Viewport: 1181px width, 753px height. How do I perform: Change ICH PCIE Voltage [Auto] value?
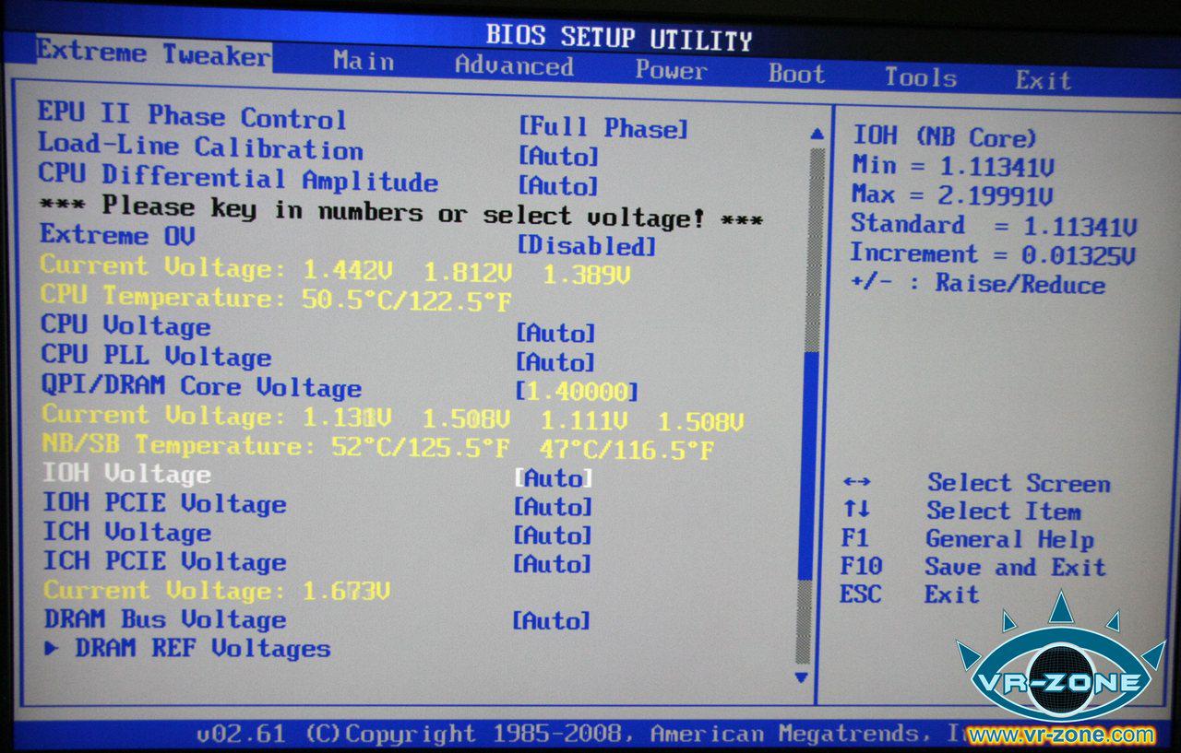coord(552,564)
